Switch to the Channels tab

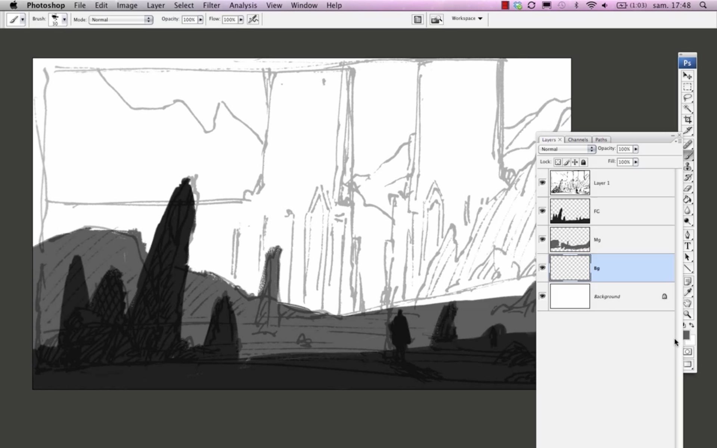point(577,140)
